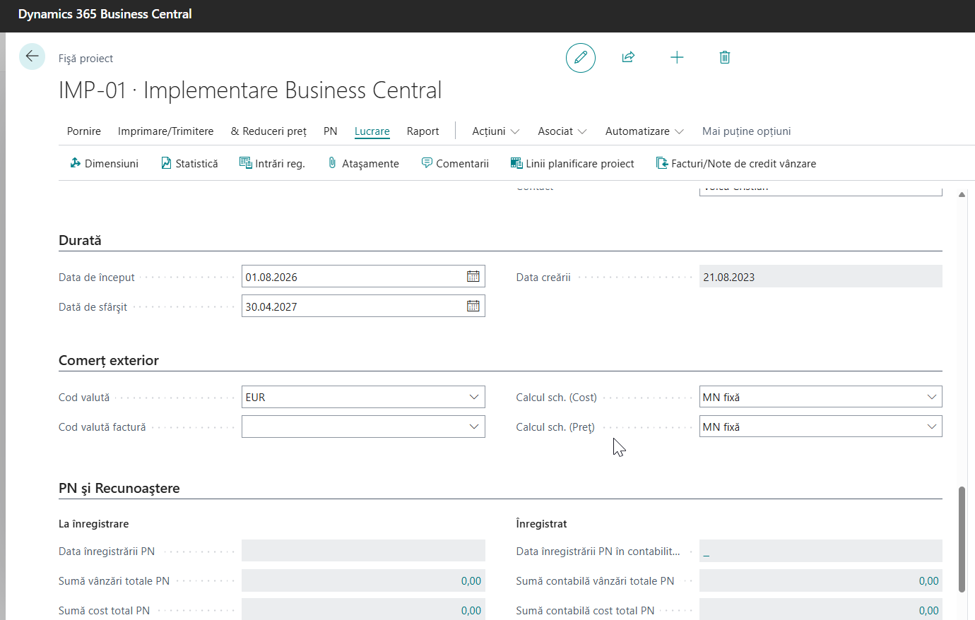Open Facturi/Note de credit vânzare
Screen dimensions: 975x620
tap(736, 163)
